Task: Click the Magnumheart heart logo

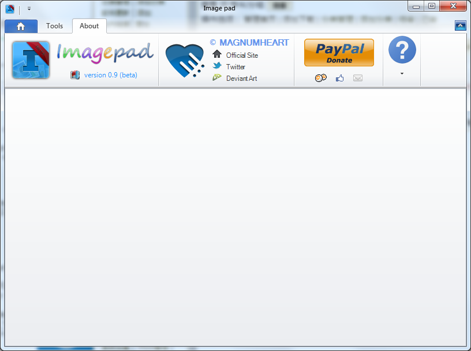Action: coord(185,61)
